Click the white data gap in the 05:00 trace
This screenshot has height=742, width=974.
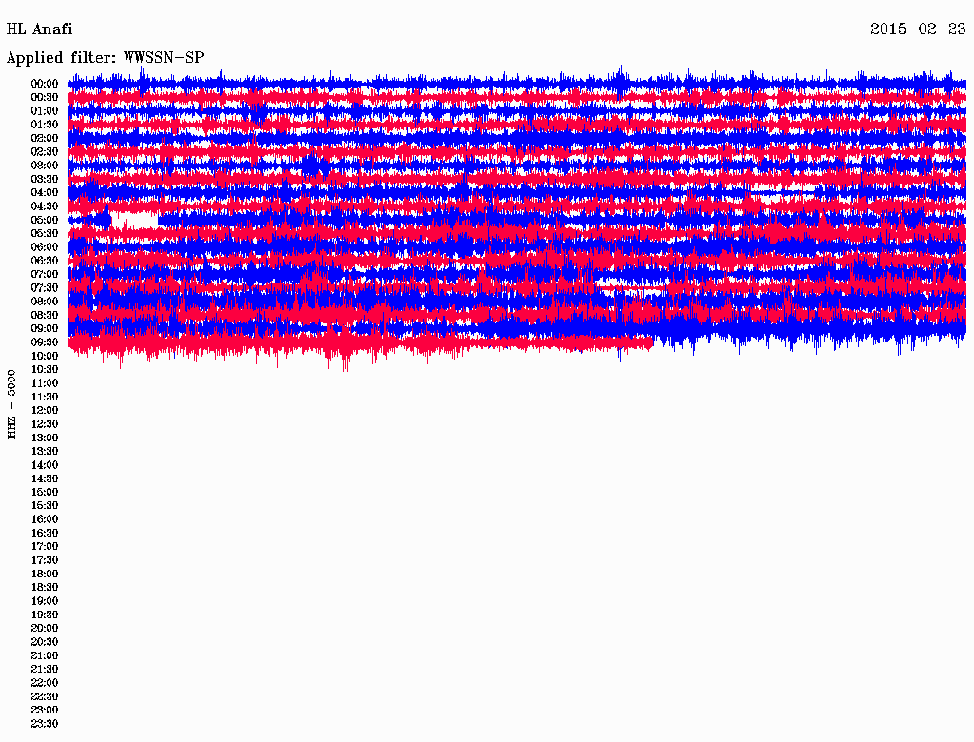(x=135, y=220)
